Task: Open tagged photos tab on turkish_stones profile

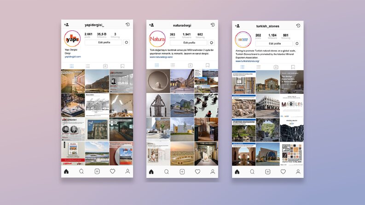Action: pos(276,67)
